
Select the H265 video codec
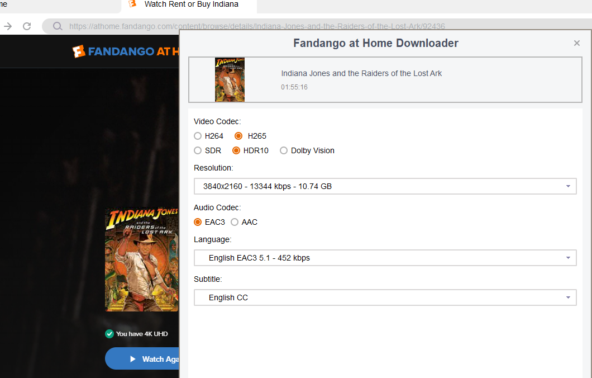coord(238,136)
